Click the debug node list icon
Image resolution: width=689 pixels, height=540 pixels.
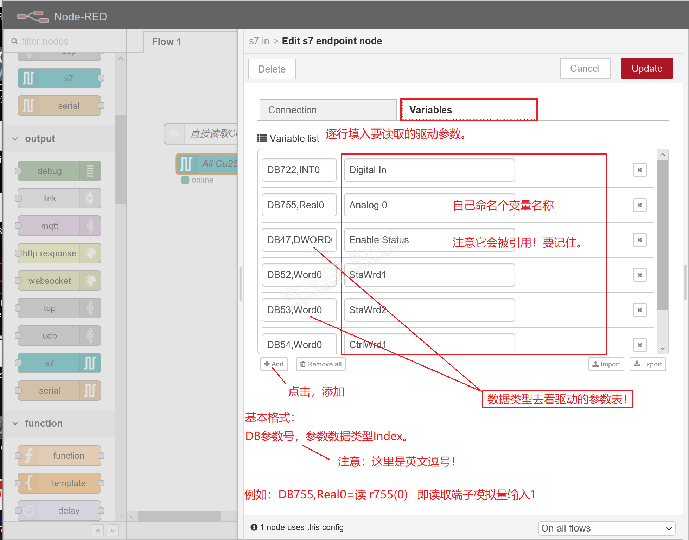pyautogui.click(x=90, y=171)
